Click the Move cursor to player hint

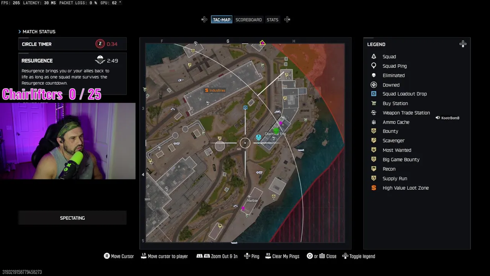click(165, 256)
